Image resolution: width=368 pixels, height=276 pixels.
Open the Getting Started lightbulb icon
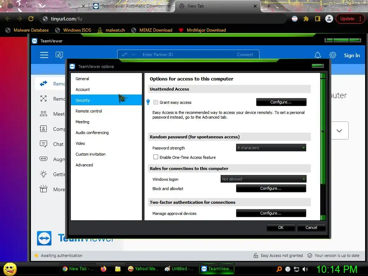click(43, 174)
